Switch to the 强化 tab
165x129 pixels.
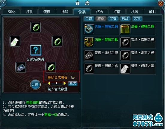pyautogui.click(x=12, y=12)
